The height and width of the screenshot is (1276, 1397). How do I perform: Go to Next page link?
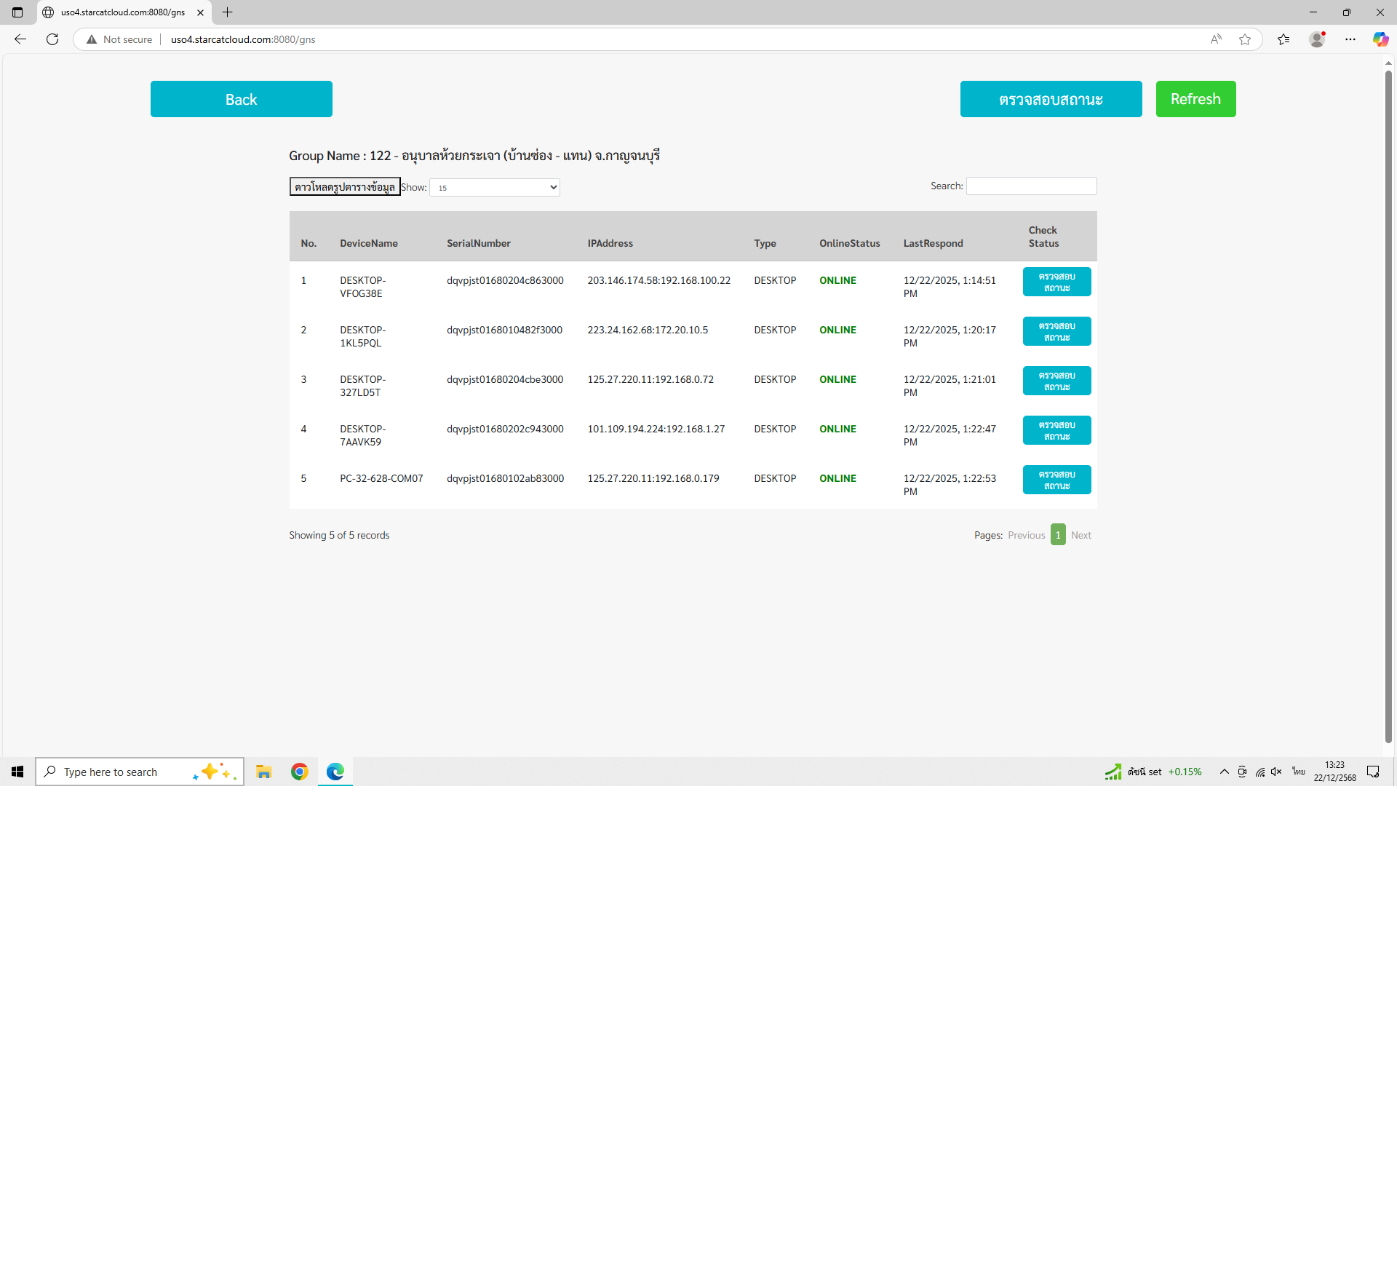pos(1080,535)
